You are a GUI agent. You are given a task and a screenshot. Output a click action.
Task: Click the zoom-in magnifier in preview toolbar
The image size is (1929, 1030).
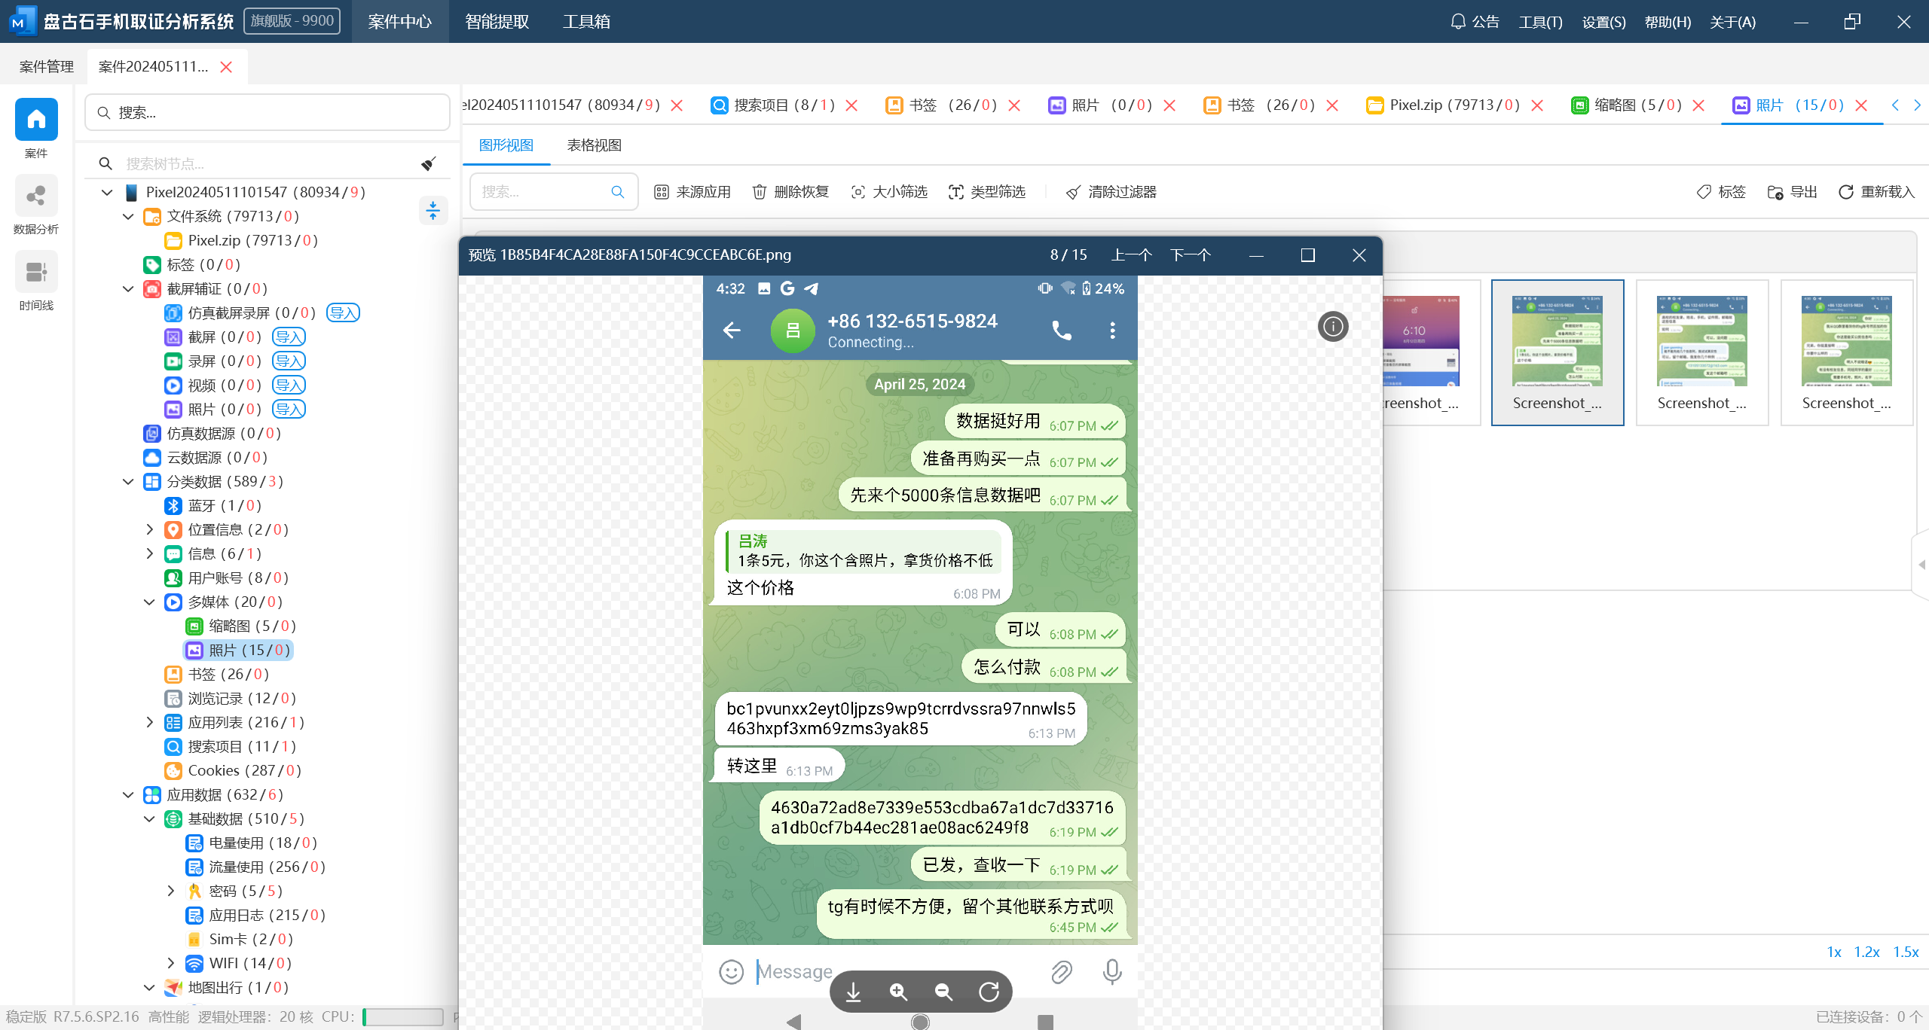[x=898, y=992]
